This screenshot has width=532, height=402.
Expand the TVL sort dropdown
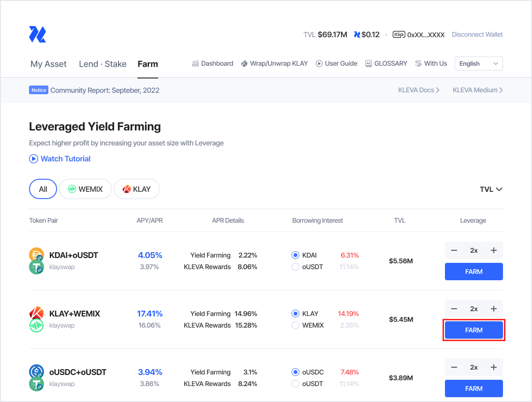(x=491, y=189)
